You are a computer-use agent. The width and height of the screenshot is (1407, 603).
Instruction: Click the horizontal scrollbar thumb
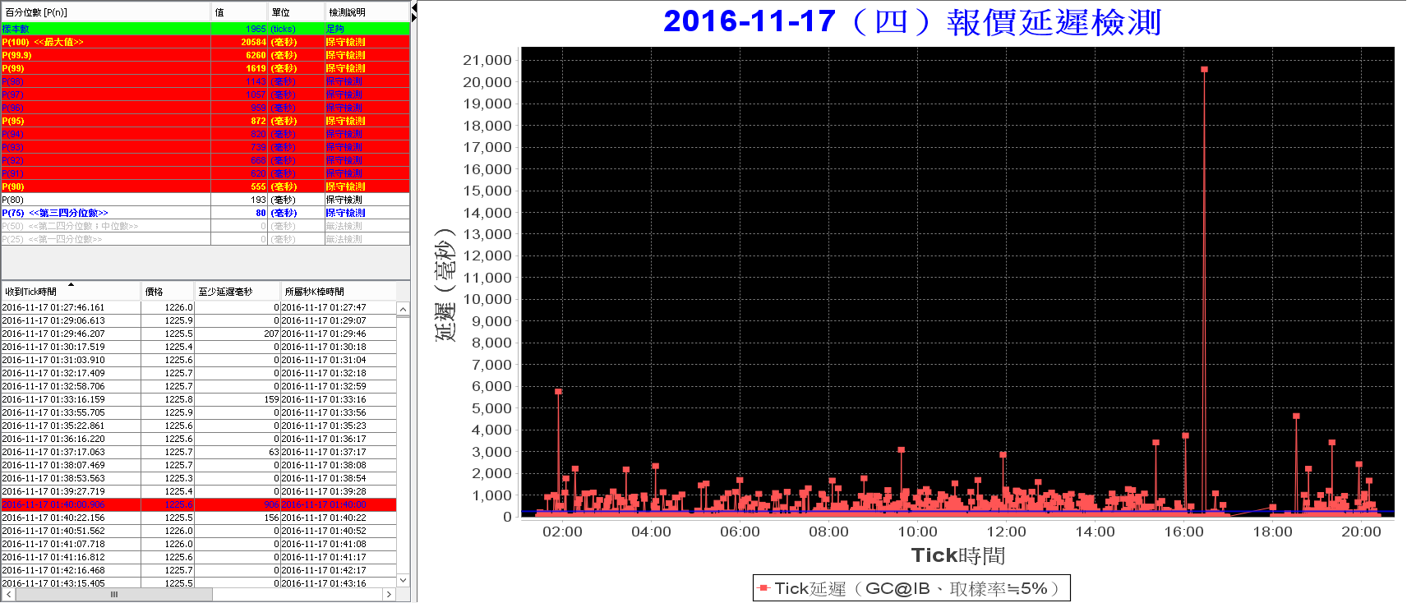[x=114, y=594]
